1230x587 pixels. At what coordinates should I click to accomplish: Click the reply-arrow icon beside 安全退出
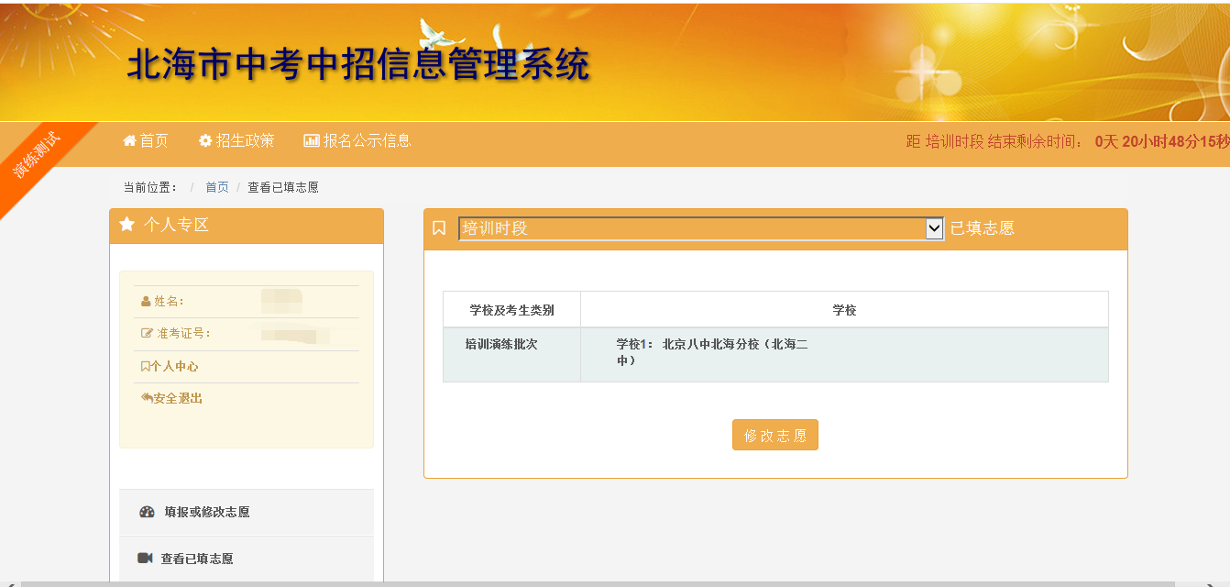tap(147, 398)
